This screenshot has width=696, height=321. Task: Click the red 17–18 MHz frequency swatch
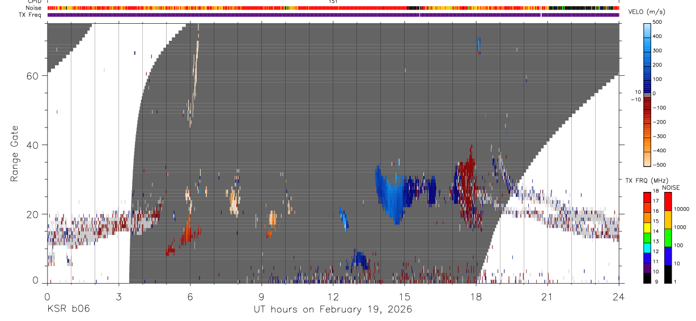coord(647,198)
